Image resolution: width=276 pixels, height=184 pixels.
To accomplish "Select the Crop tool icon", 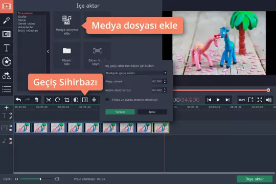I will [x=67, y=100].
